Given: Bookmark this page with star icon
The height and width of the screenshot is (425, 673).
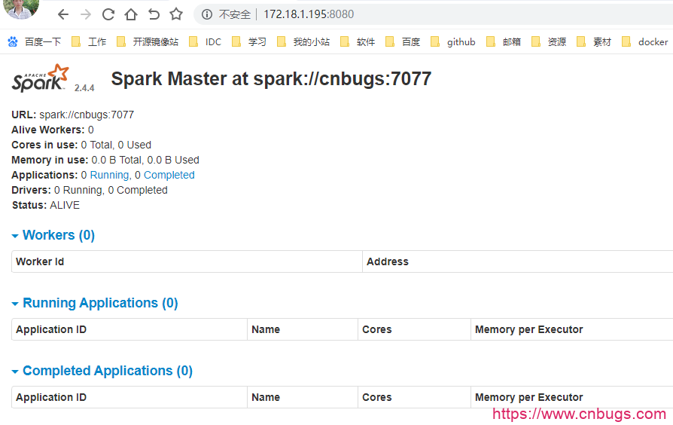Looking at the screenshot, I should 176,14.
